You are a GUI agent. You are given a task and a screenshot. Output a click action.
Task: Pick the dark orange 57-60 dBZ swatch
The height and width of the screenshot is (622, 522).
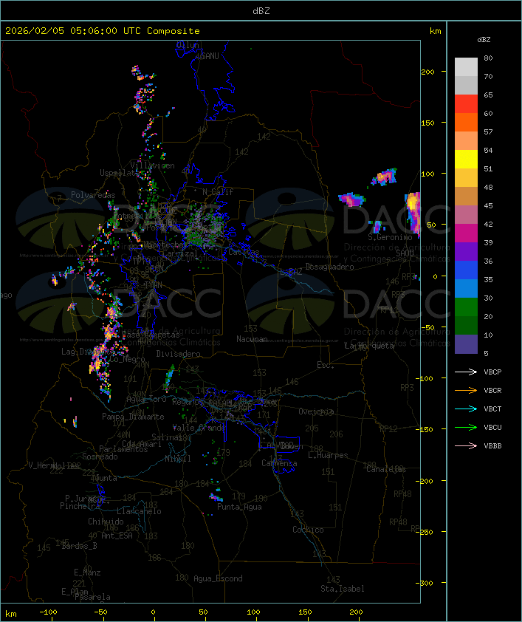coord(466,122)
